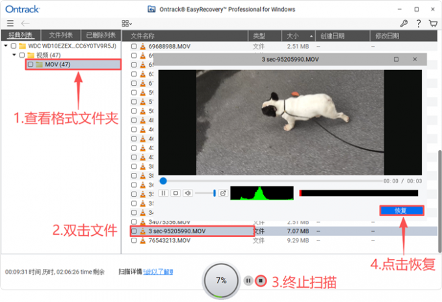The height and width of the screenshot is (302, 442).
Task: Stop the video preview playback
Action: (x=175, y=193)
